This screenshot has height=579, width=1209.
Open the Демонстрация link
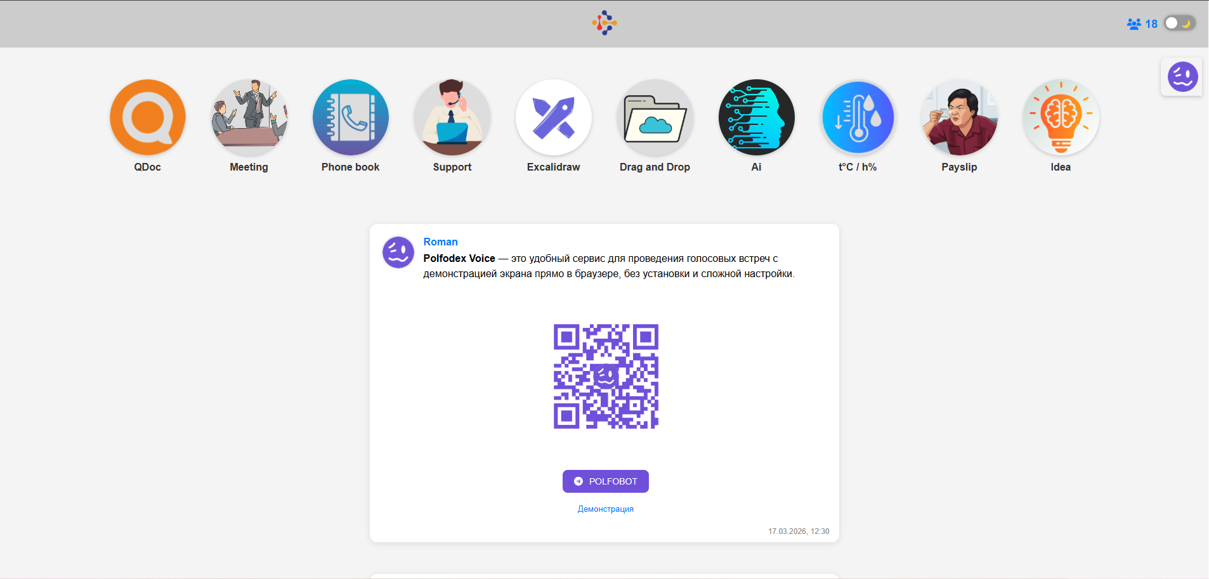pos(606,509)
